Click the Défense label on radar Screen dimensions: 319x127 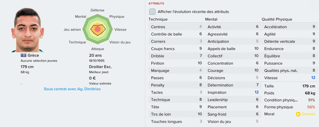[97, 10]
